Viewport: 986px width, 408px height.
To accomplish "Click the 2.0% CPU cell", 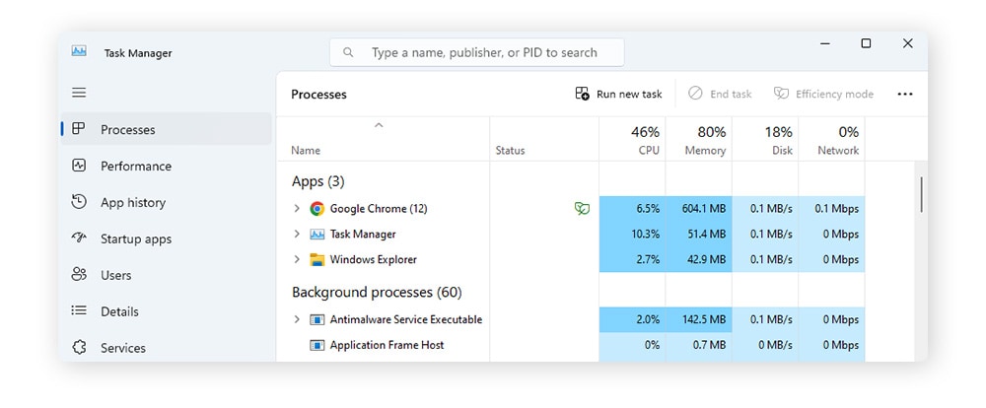I will click(x=632, y=319).
